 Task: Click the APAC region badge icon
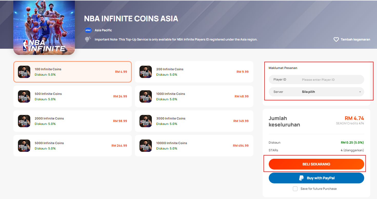(88, 30)
